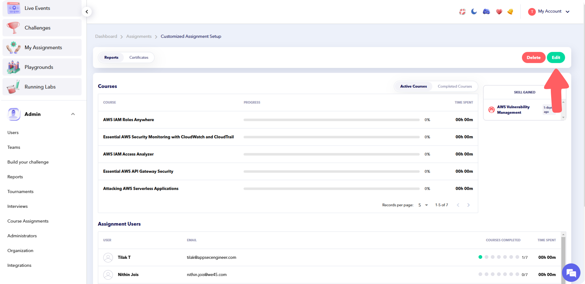Viewport: 585px width, 284px height.
Task: Click the Playgrounds castle icon
Action: pyautogui.click(x=13, y=67)
